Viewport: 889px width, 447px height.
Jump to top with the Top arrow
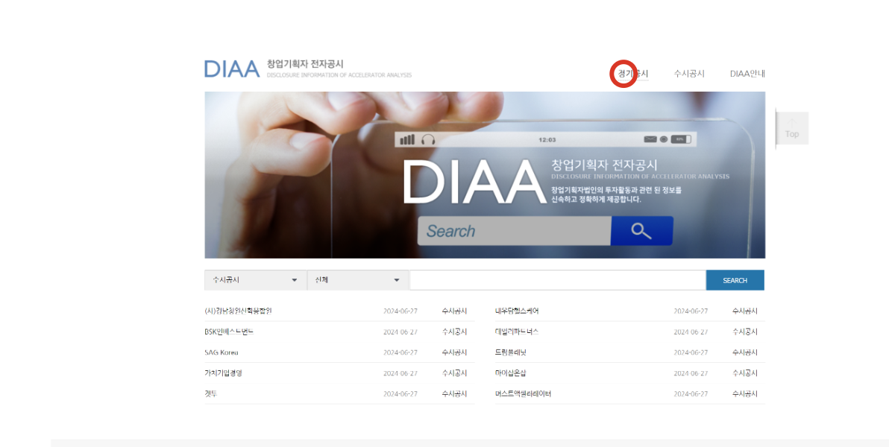[791, 128]
